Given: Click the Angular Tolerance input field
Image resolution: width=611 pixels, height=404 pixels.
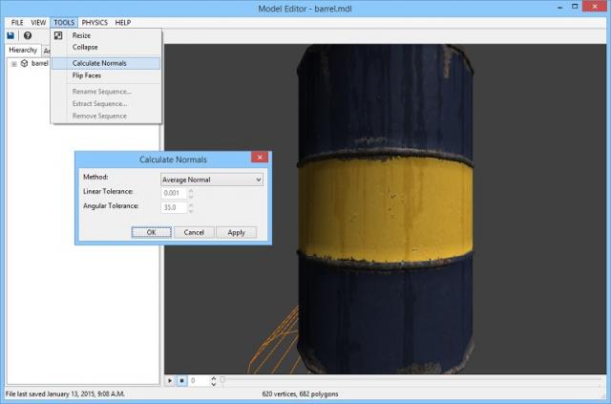Looking at the screenshot, I should coord(173,207).
